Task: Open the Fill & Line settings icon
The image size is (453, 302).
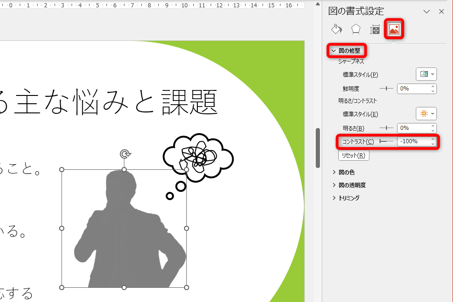Action: [x=336, y=29]
